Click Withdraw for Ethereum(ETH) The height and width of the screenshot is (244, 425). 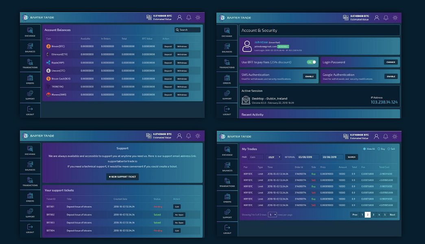pyautogui.click(x=182, y=54)
